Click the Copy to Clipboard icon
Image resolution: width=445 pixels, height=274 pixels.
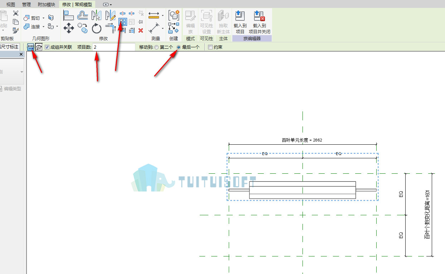coord(15,22)
